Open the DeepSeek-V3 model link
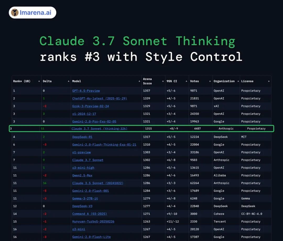The height and width of the screenshot is (241, 283). tap(82, 206)
